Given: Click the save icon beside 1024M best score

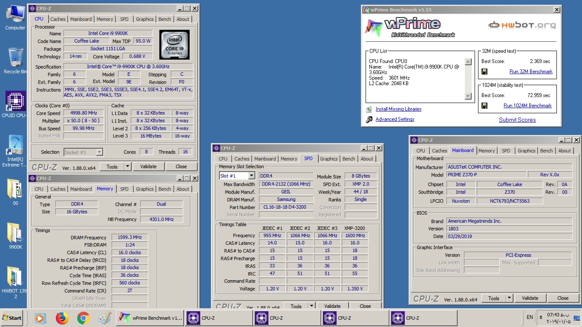Looking at the screenshot, I should pos(484,106).
